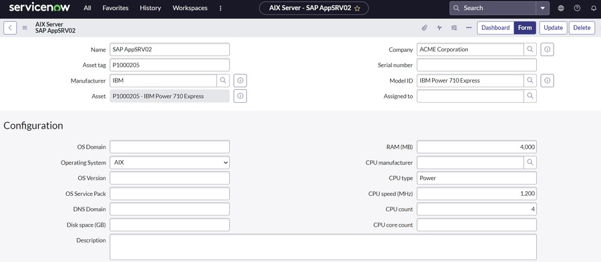Open the Workspaces menu
601x262 pixels.
[x=190, y=8]
